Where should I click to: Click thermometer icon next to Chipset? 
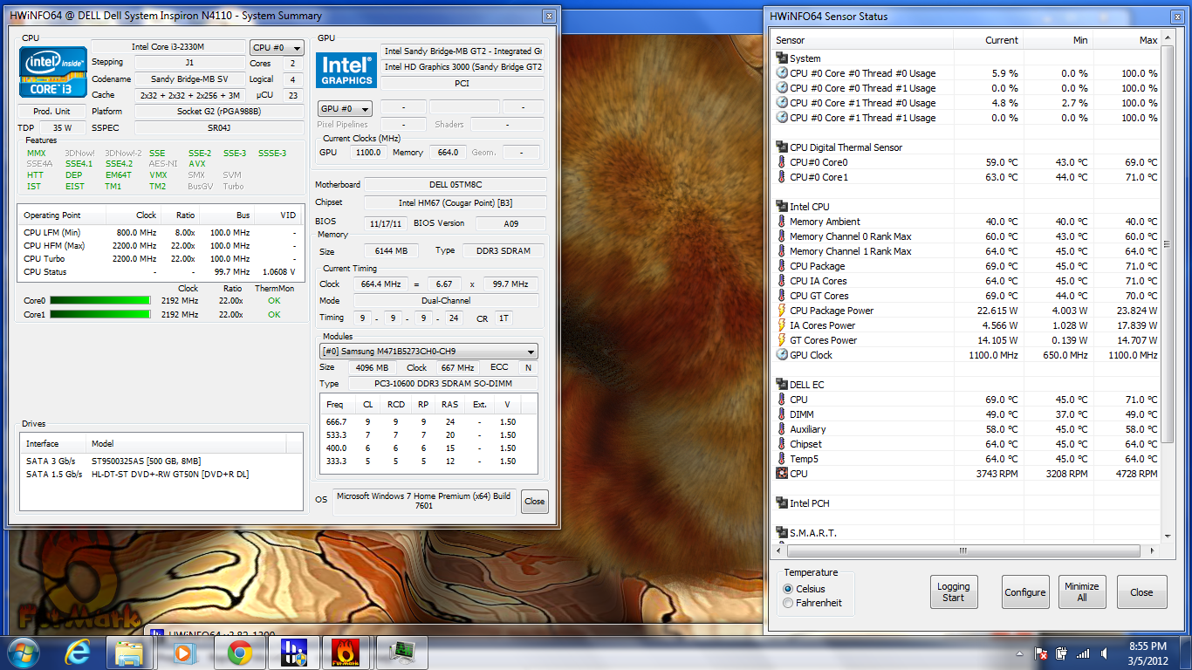(781, 444)
